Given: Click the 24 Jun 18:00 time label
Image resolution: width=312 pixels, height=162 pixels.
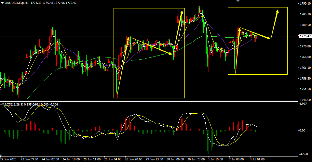Looking at the screenshot, I should [71, 159].
